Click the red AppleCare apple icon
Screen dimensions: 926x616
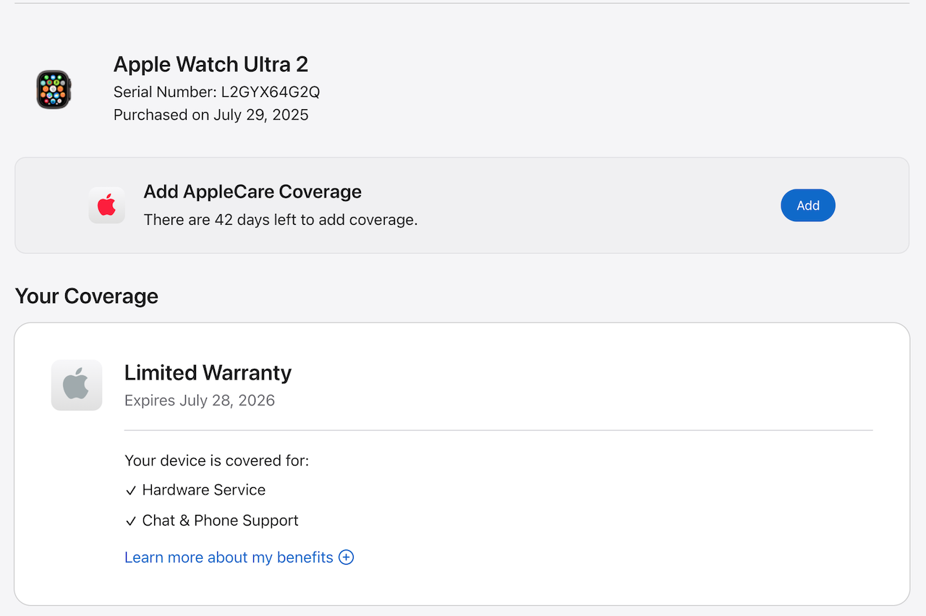(107, 205)
